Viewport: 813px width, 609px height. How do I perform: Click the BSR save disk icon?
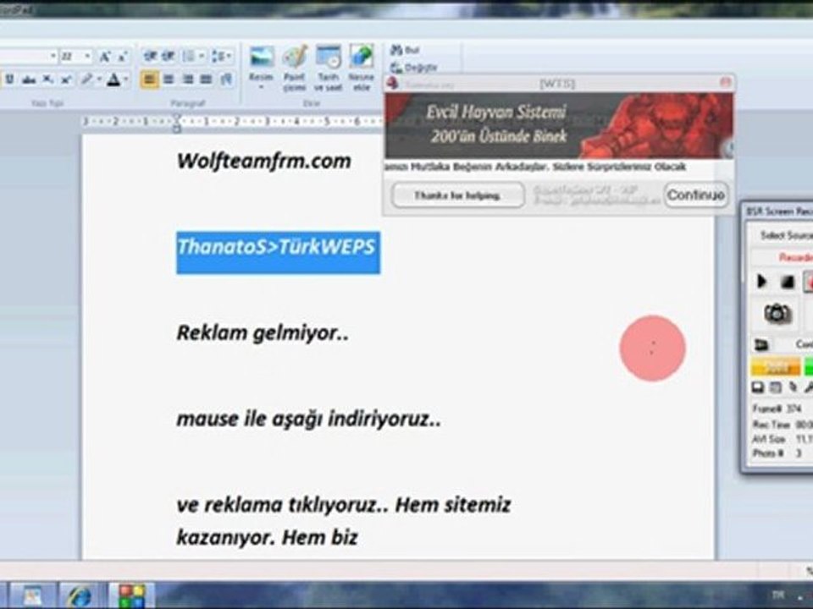(x=757, y=387)
